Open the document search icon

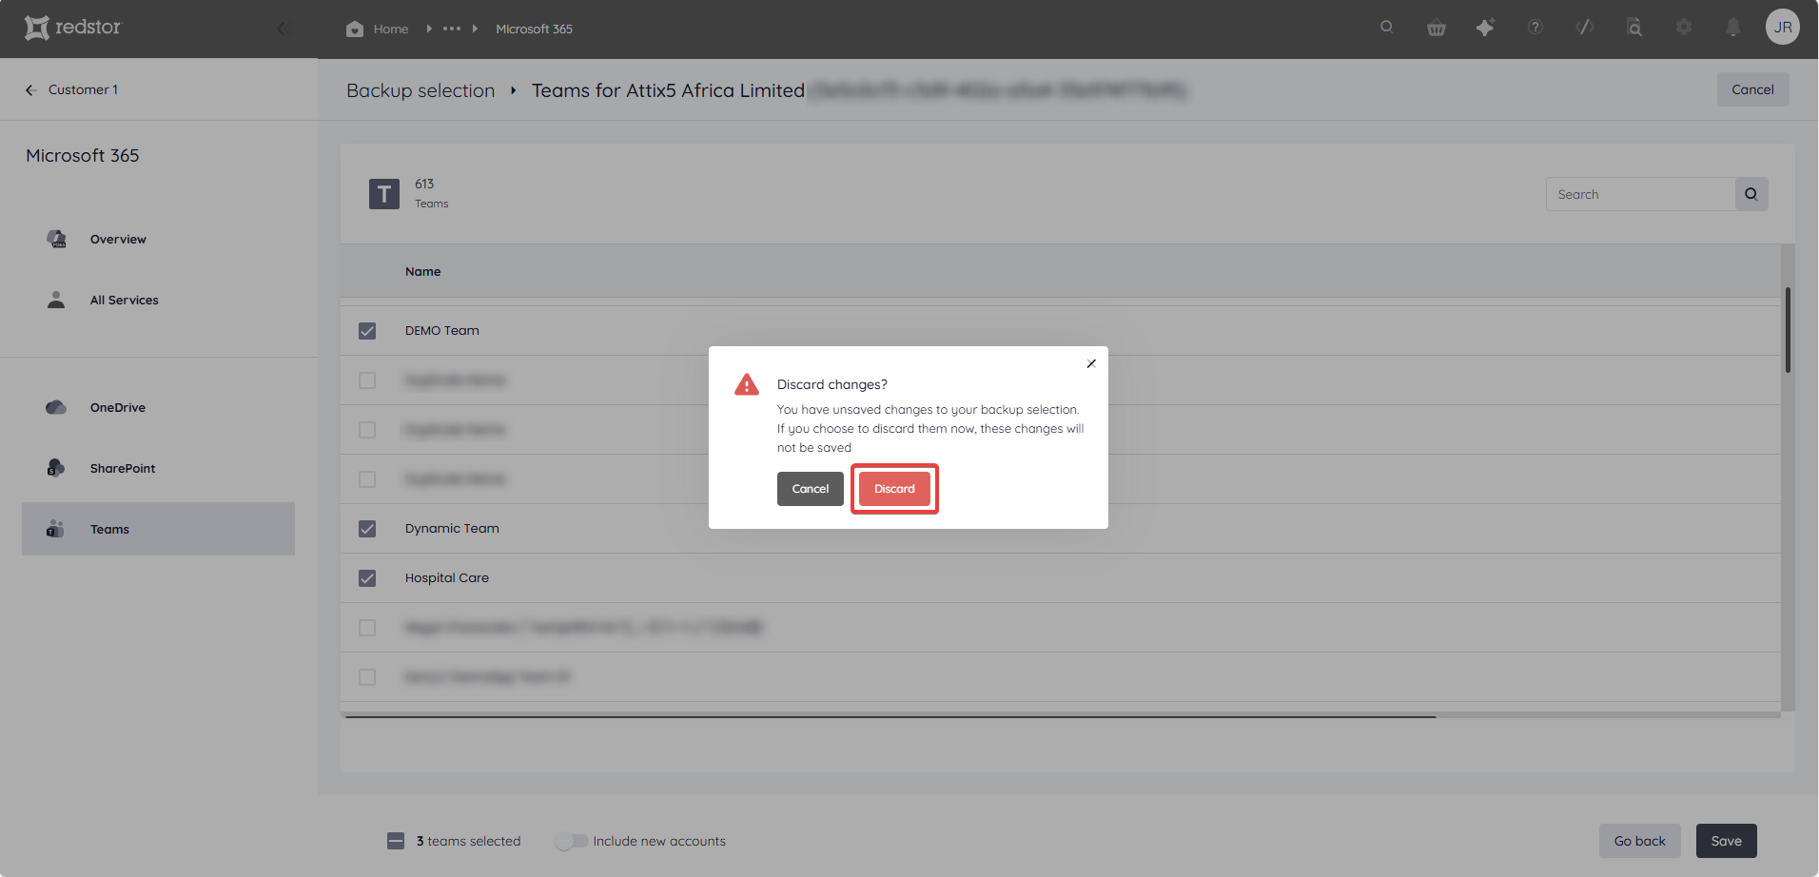pos(1634,27)
